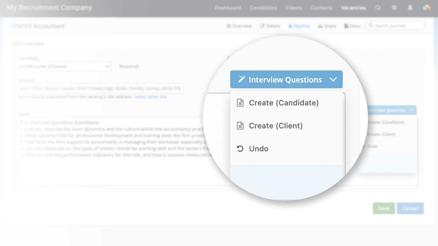Open search using the magnifier icon in navbar
This screenshot has width=438, height=246.
point(378,7)
